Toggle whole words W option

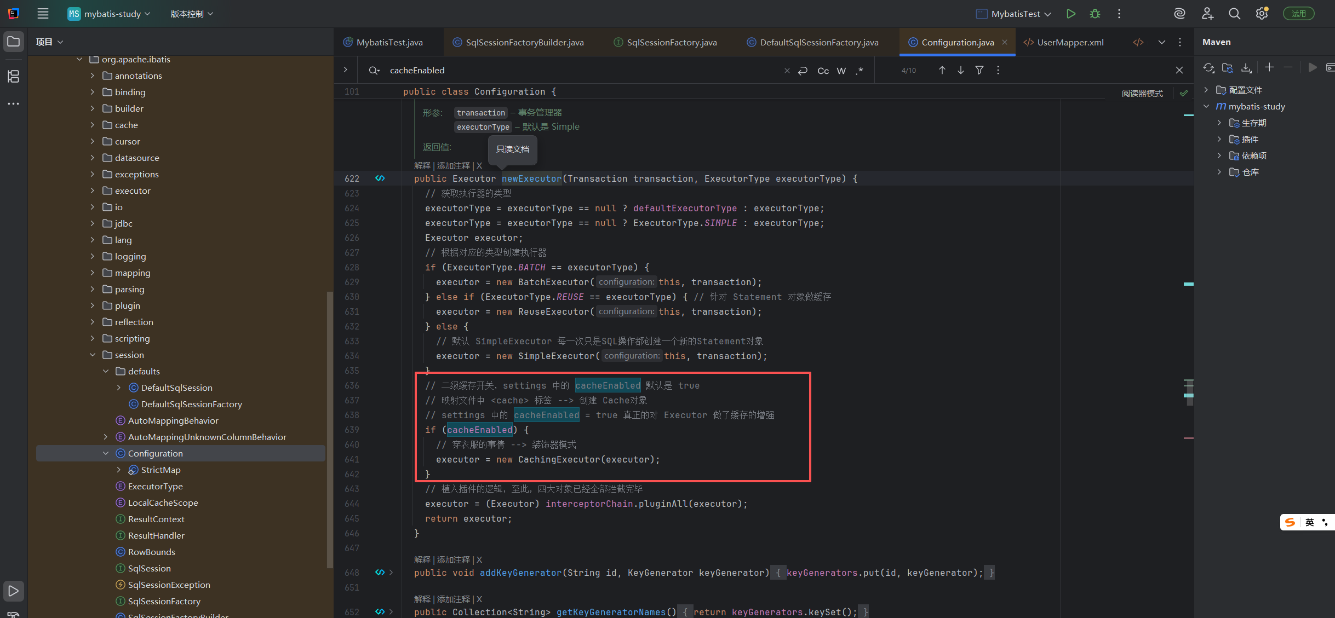(841, 71)
